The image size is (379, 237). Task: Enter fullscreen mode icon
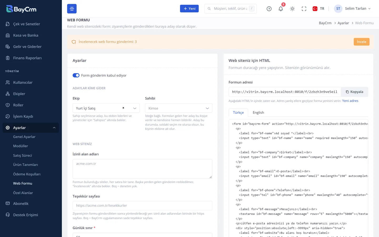click(304, 9)
